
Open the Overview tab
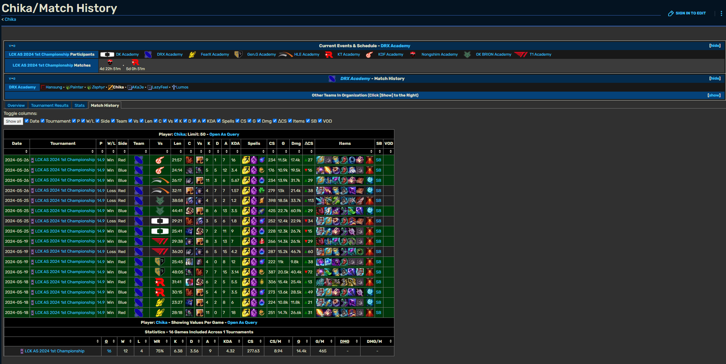click(x=16, y=105)
